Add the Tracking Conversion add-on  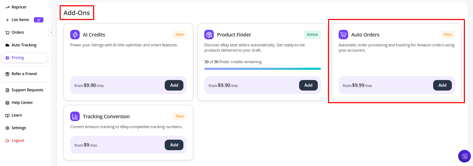(x=174, y=145)
